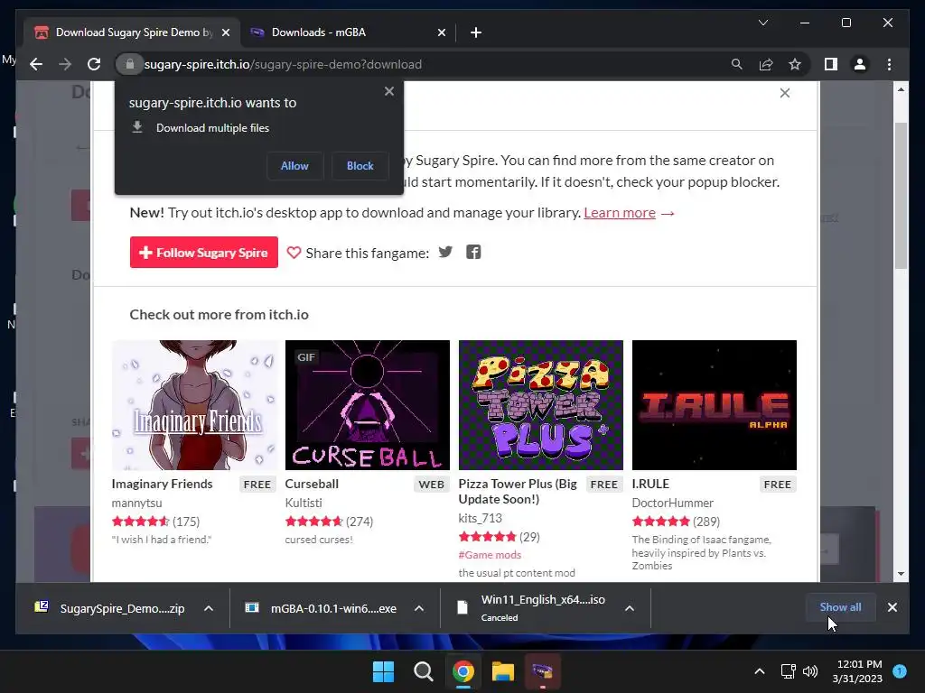Open the I.RULE game thumbnail
Image resolution: width=925 pixels, height=693 pixels.
click(714, 405)
